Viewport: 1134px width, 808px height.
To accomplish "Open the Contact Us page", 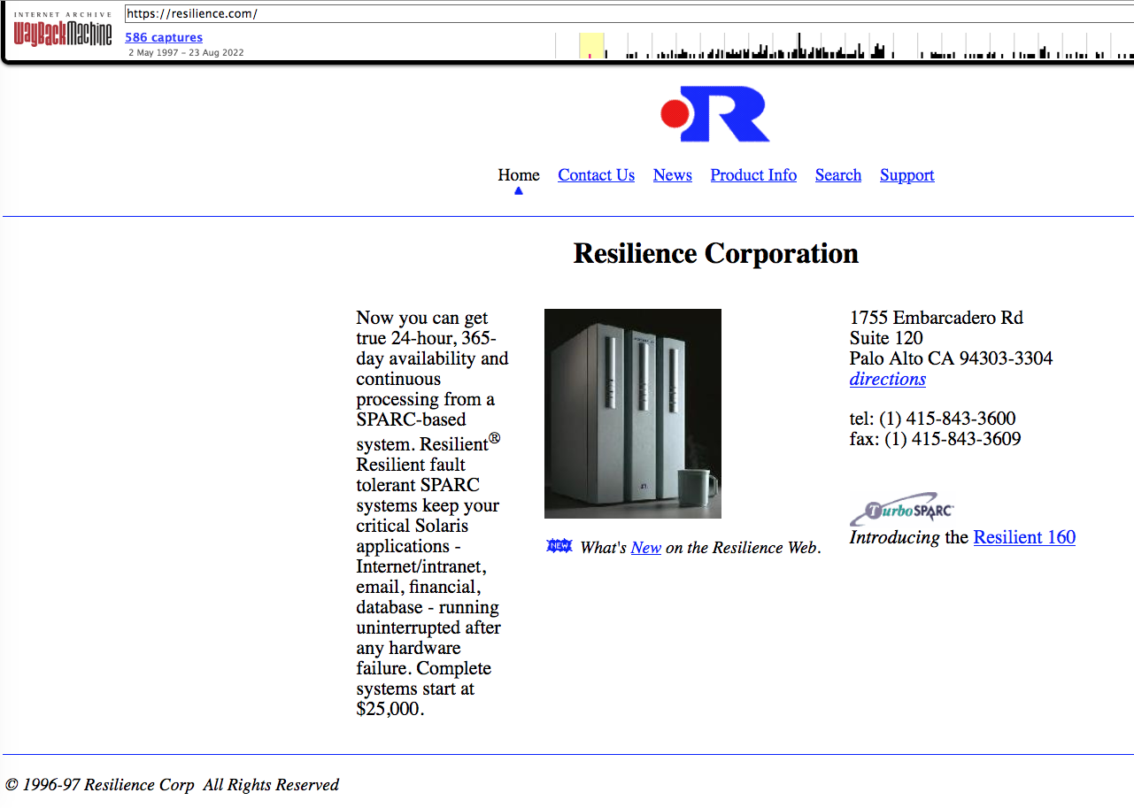I will [596, 175].
